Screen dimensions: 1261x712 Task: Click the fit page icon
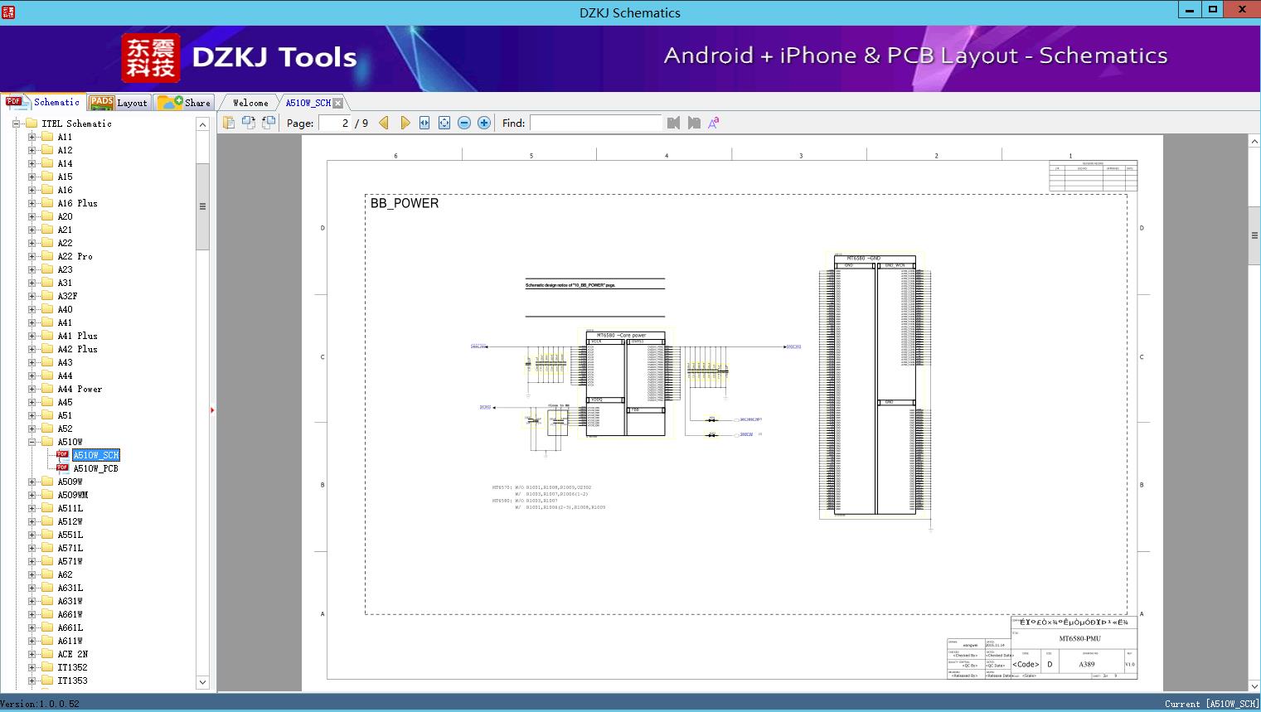tap(444, 123)
